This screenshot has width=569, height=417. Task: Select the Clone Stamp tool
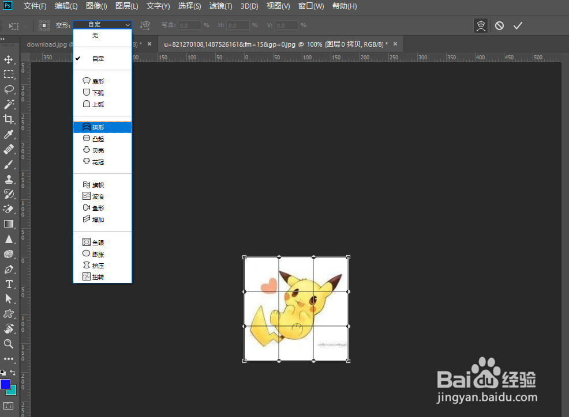point(9,179)
